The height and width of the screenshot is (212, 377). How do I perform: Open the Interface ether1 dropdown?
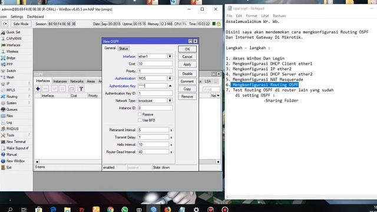[x=170, y=57]
